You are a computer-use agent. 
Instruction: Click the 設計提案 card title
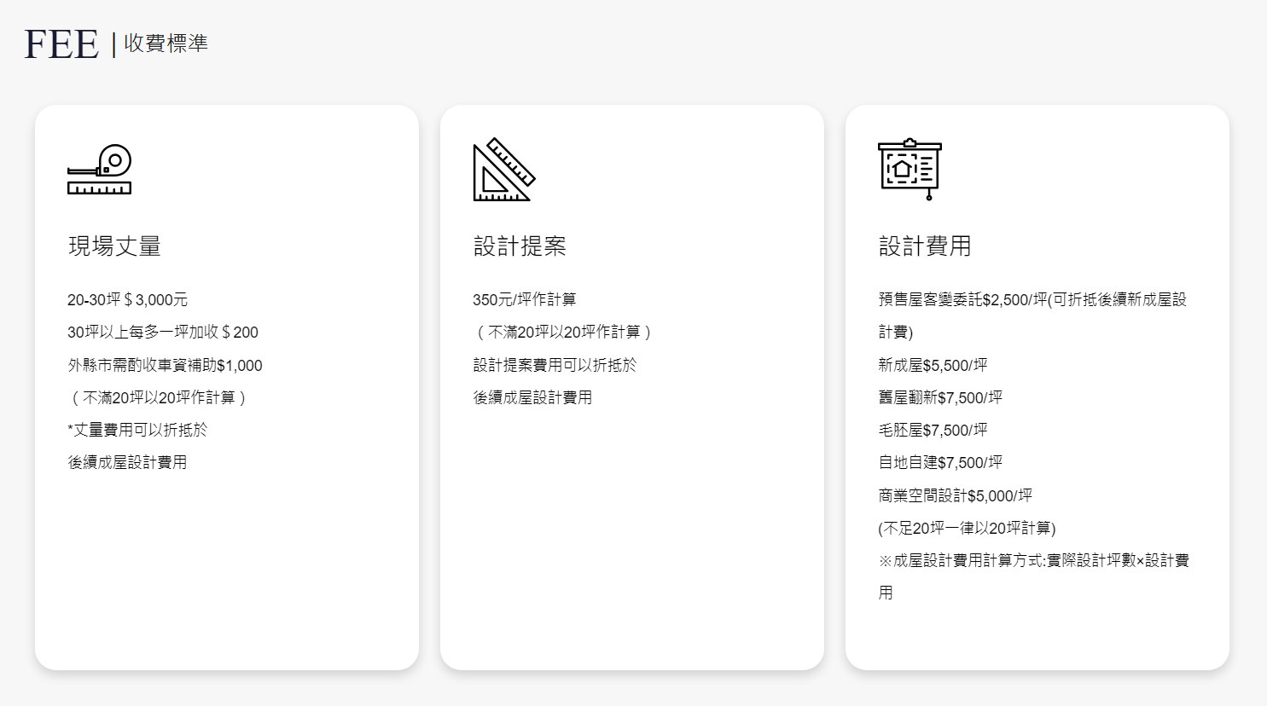tap(520, 246)
